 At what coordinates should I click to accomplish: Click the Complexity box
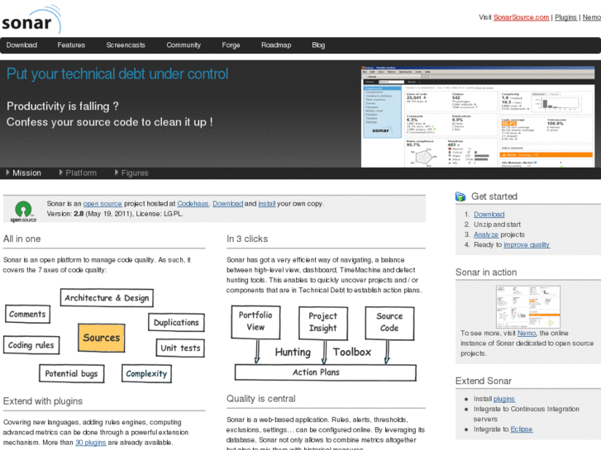click(146, 373)
